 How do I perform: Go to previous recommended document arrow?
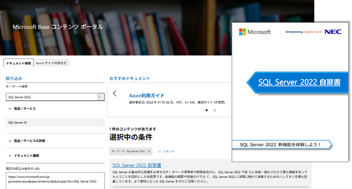(x=115, y=93)
